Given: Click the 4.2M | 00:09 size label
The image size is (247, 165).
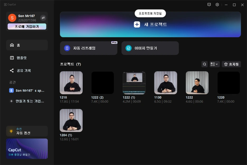Looking at the screenshot, I should 132,102.
